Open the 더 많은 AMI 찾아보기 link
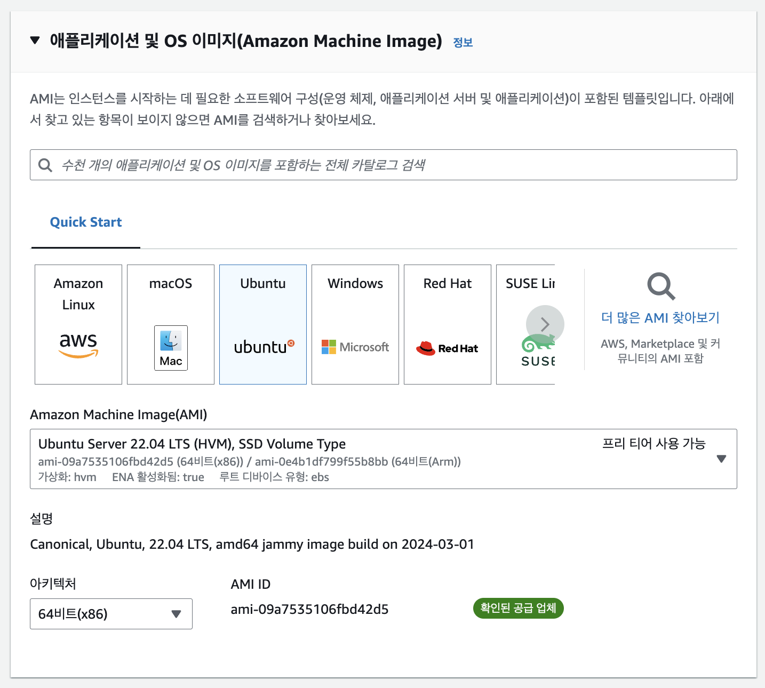This screenshot has width=765, height=688. (660, 318)
